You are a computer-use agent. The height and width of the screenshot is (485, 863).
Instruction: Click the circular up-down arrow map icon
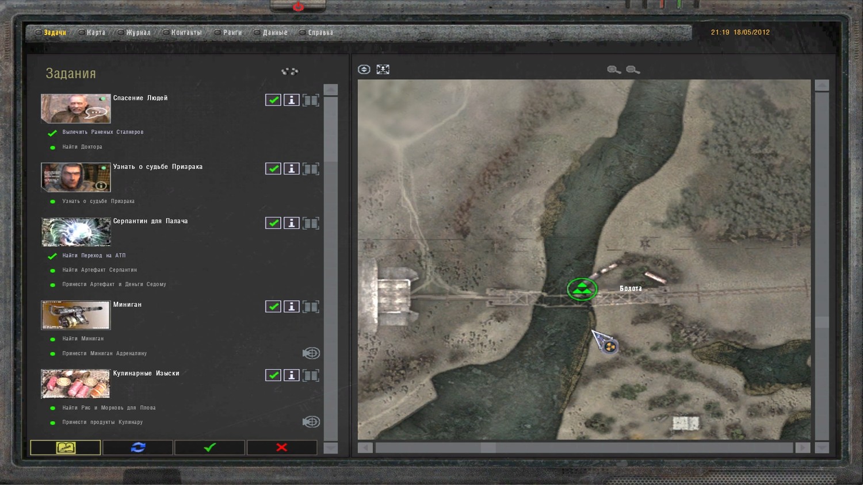(x=364, y=70)
